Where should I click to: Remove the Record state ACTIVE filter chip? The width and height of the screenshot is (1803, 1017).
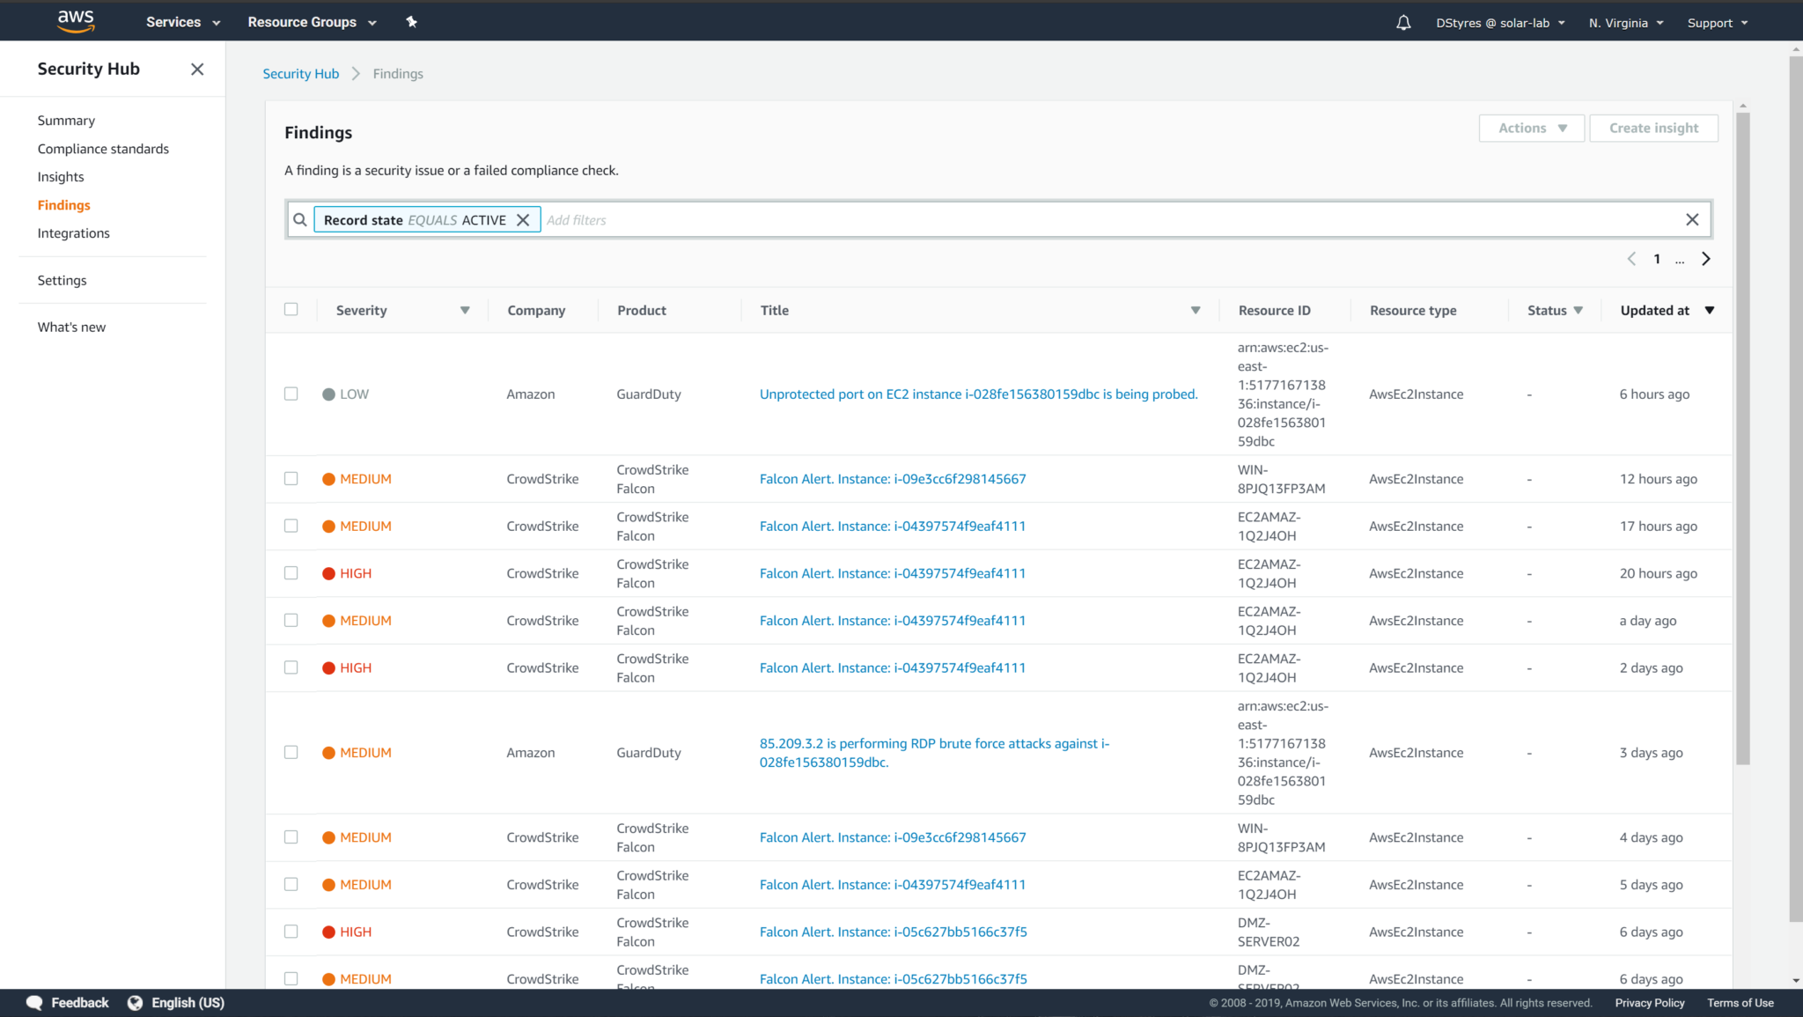click(x=525, y=219)
